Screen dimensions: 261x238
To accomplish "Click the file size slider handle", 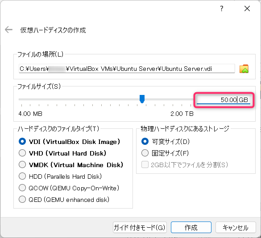I will (142, 99).
